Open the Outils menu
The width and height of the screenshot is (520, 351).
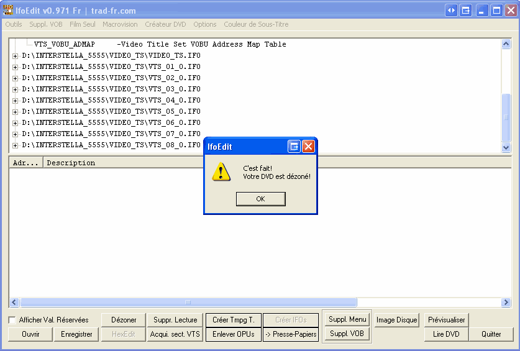[x=14, y=24]
